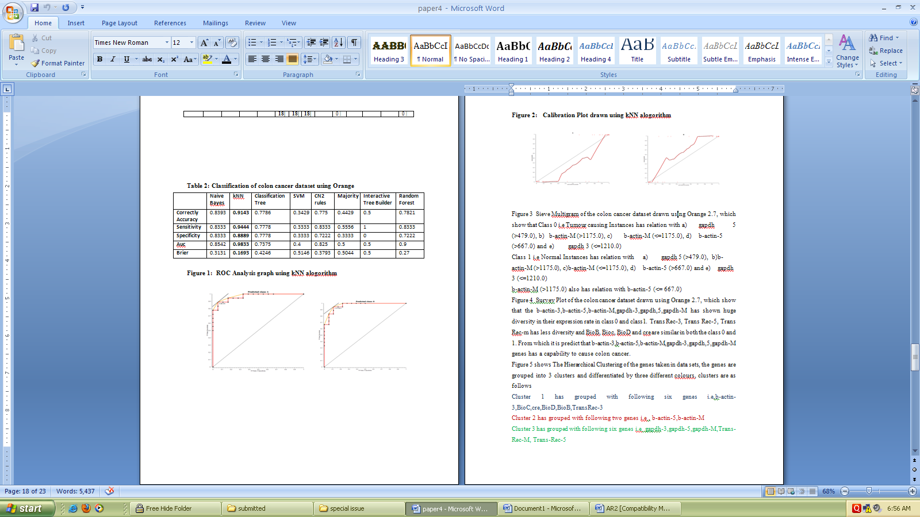Open the References tab
The width and height of the screenshot is (920, 517).
coord(170,23)
